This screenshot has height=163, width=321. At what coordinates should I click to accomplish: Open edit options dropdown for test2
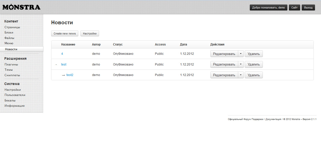(x=240, y=75)
